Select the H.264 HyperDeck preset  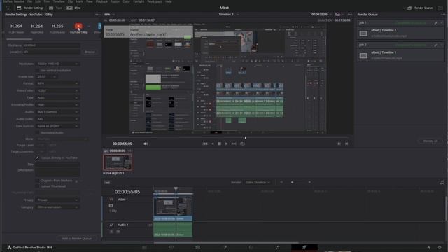(37, 28)
